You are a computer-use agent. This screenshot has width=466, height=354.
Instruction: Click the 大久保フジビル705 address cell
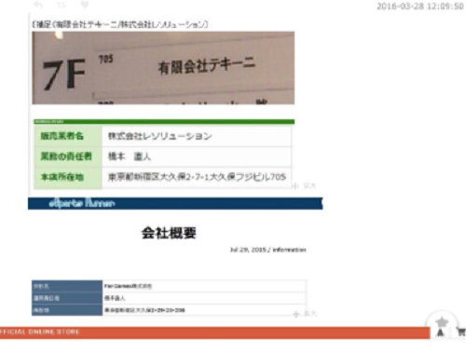point(197,177)
